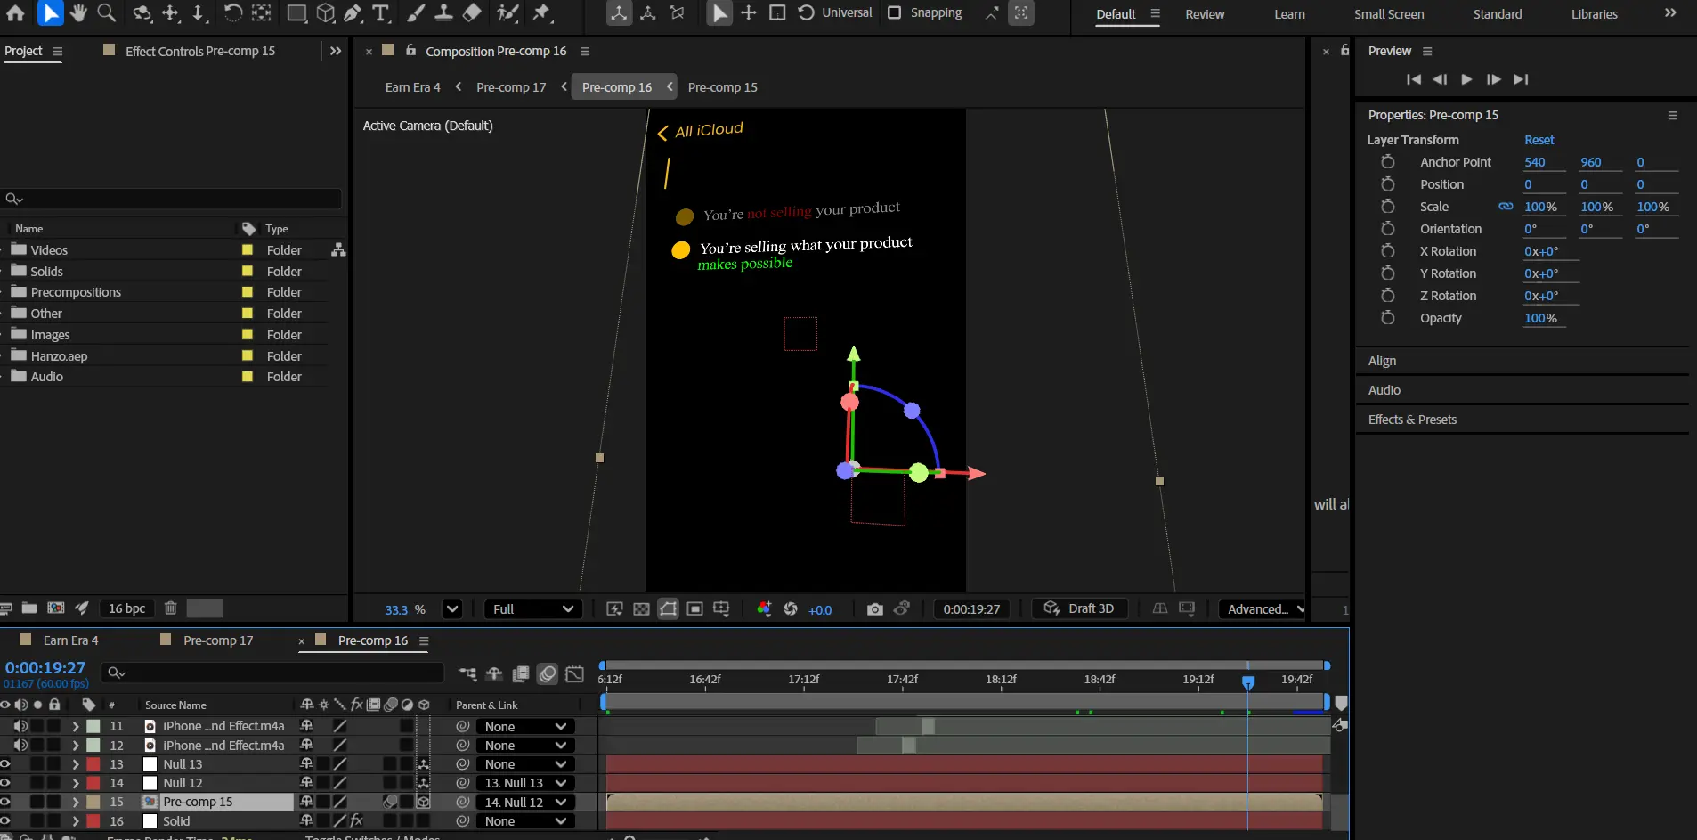Image resolution: width=1697 pixels, height=840 pixels.
Task: Enable the Snapping checkbox
Action: pos(895,12)
